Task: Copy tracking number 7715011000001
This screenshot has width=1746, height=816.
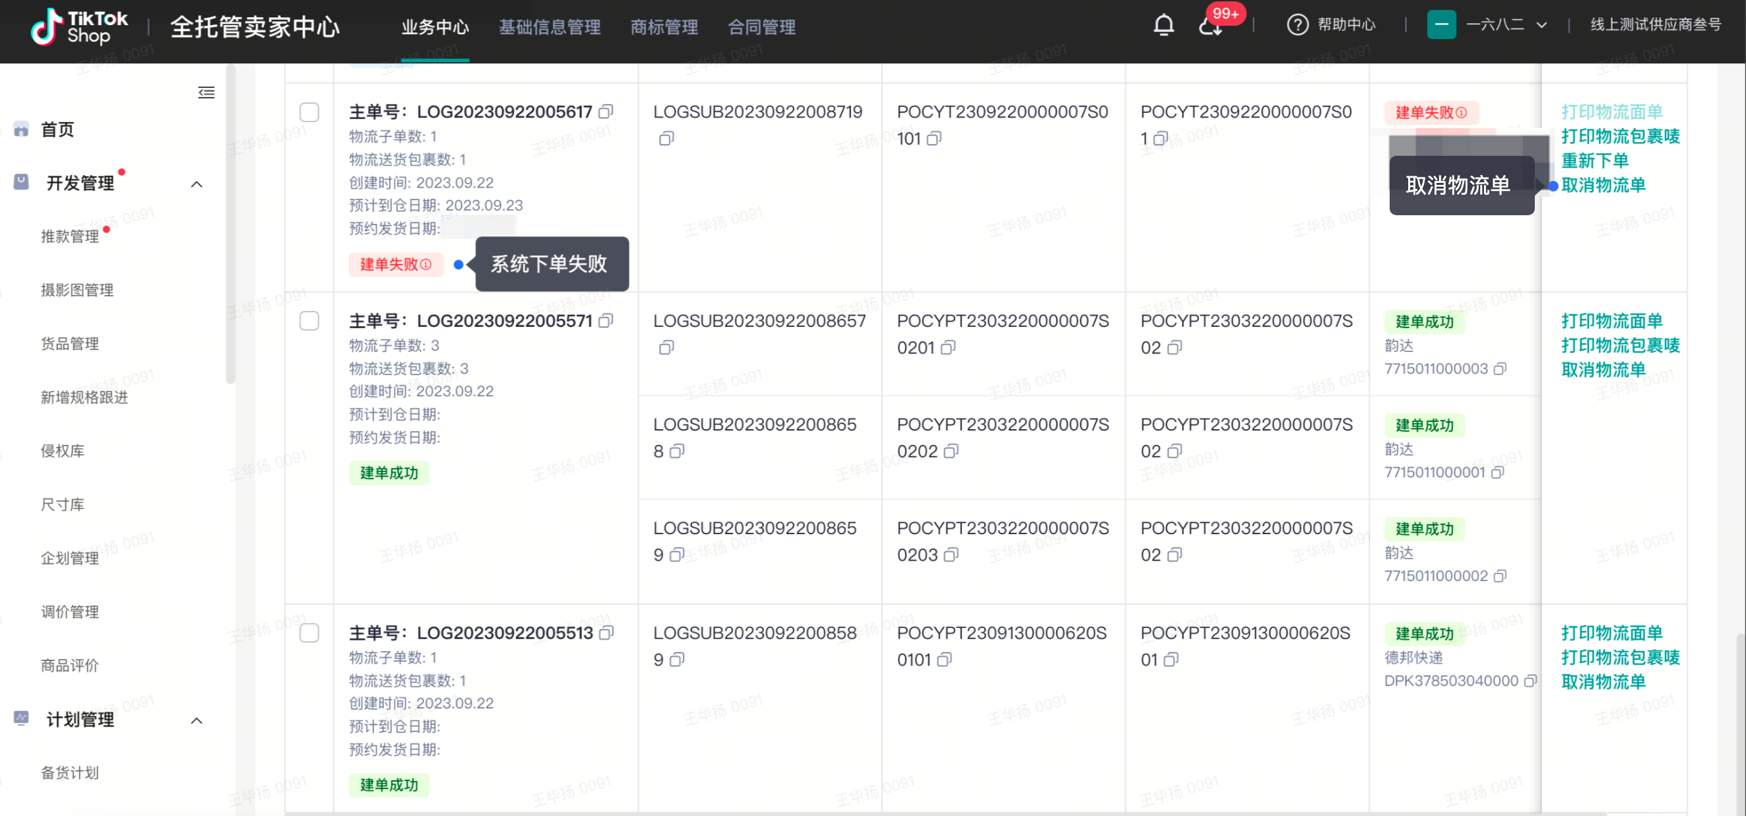Action: tap(1497, 472)
